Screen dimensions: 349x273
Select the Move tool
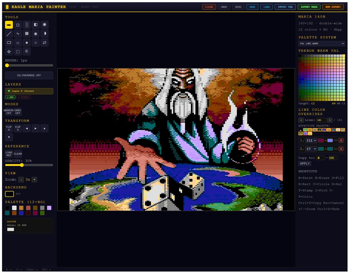point(9,51)
